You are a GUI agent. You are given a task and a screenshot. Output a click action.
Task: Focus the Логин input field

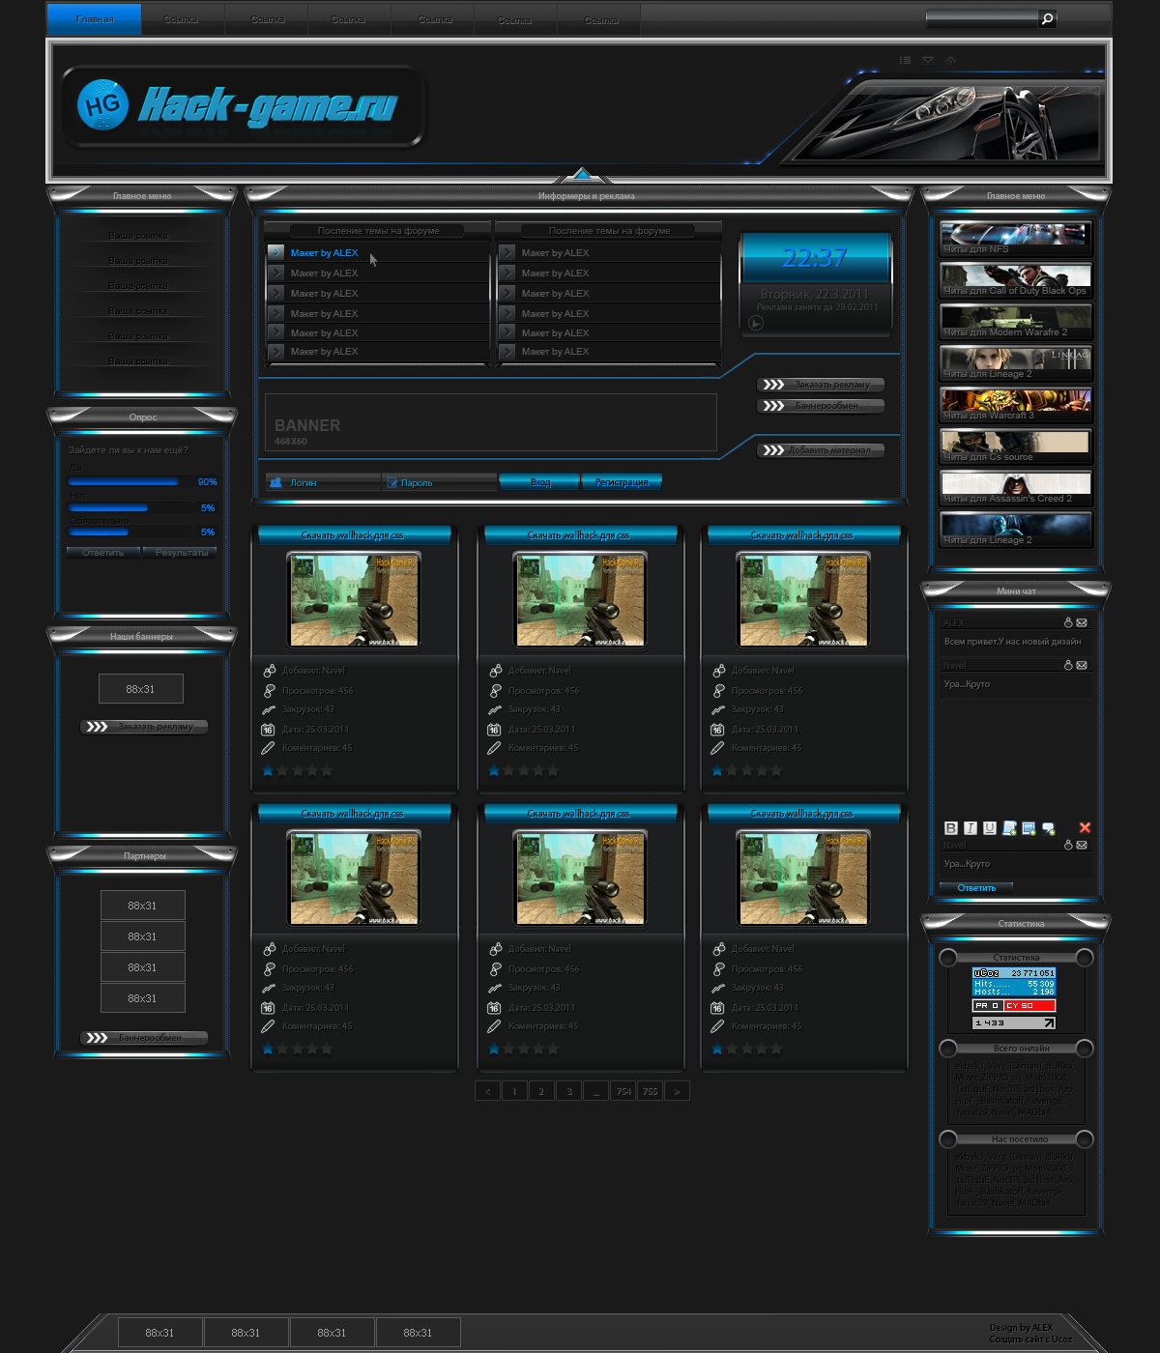coord(323,481)
